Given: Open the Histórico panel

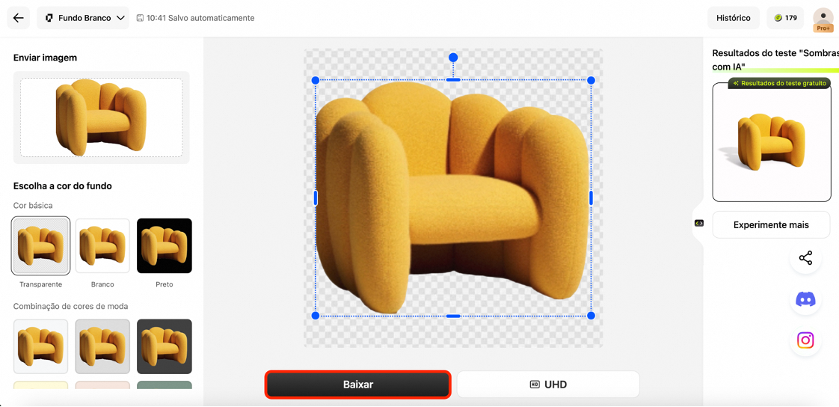Looking at the screenshot, I should pos(733,18).
